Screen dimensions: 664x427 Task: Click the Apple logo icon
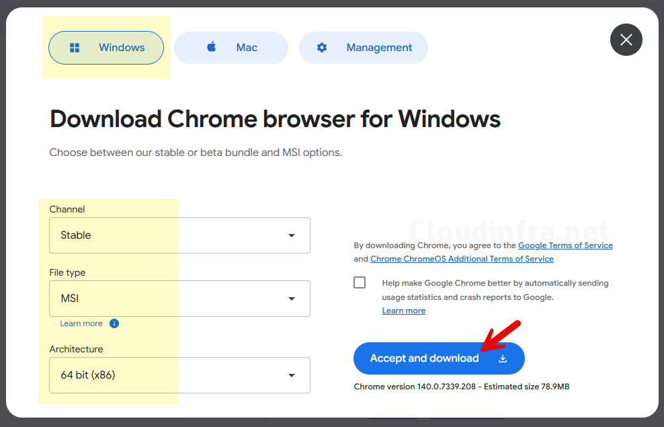pyautogui.click(x=211, y=46)
